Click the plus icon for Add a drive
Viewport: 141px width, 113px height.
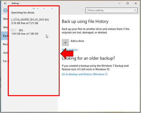tap(65, 43)
